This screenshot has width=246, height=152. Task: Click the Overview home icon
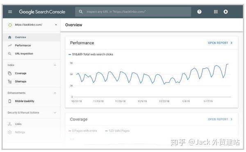(x=10, y=37)
